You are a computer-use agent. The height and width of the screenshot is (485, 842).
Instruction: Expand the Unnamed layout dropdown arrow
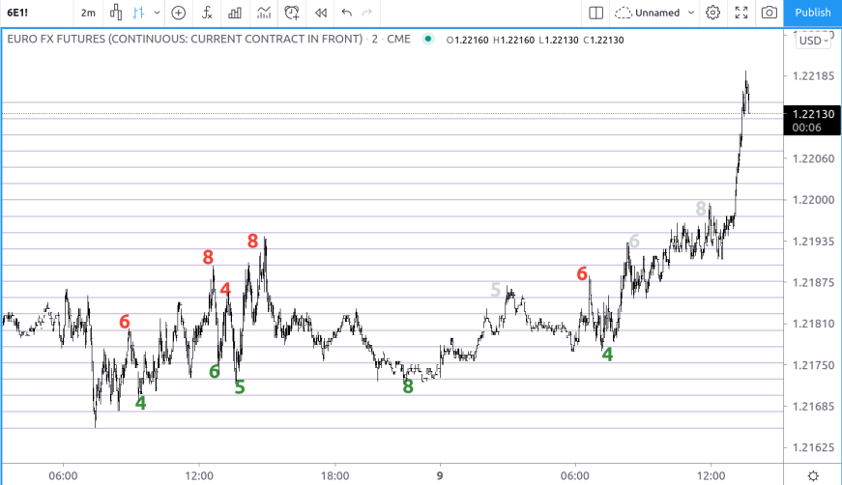(691, 13)
